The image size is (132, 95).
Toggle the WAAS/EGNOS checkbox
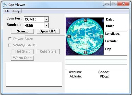(x=10, y=45)
